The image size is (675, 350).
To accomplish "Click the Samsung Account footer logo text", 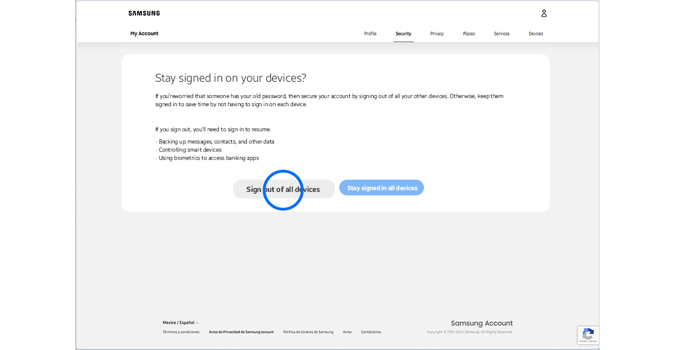I will pyautogui.click(x=482, y=323).
